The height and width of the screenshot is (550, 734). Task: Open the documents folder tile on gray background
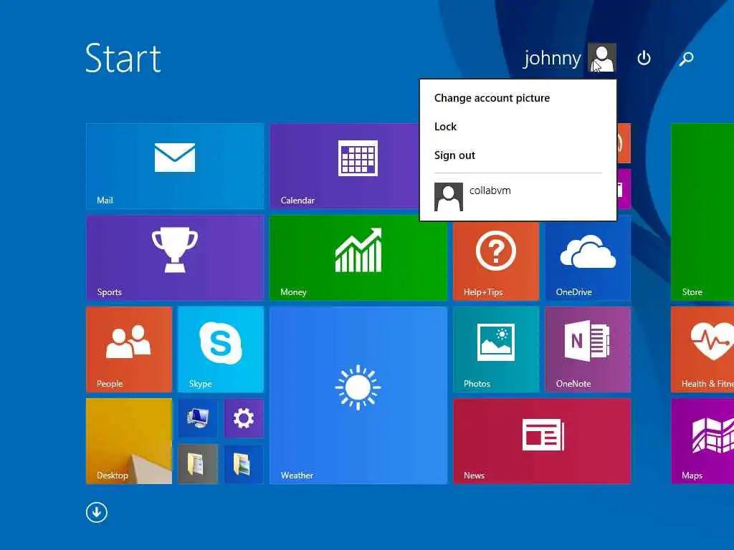(198, 464)
